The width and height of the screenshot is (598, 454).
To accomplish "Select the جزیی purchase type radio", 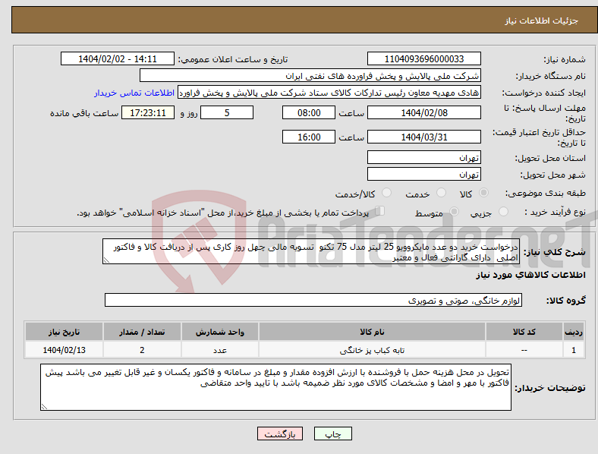I will (503, 211).
